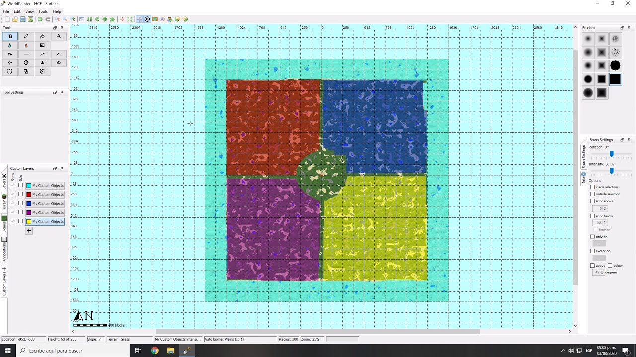The height and width of the screenshot is (357, 636).
Task: Check the except on option
Action: point(592,251)
